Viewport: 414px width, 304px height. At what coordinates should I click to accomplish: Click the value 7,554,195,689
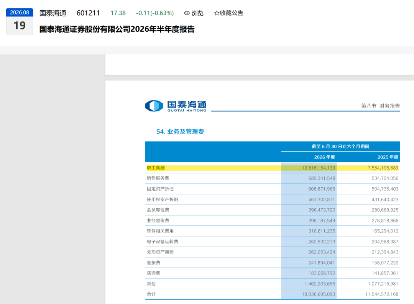pos(383,168)
